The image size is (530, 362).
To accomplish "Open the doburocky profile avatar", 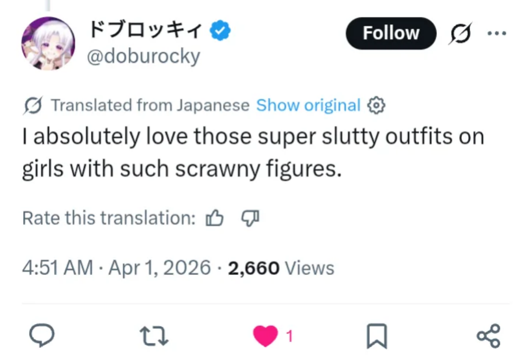I will pos(49,44).
